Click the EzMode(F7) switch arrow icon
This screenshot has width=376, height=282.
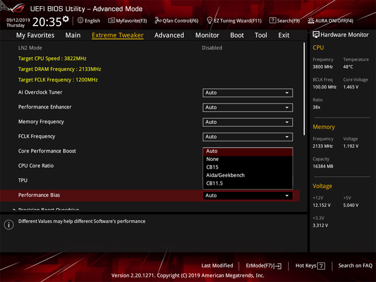278,266
